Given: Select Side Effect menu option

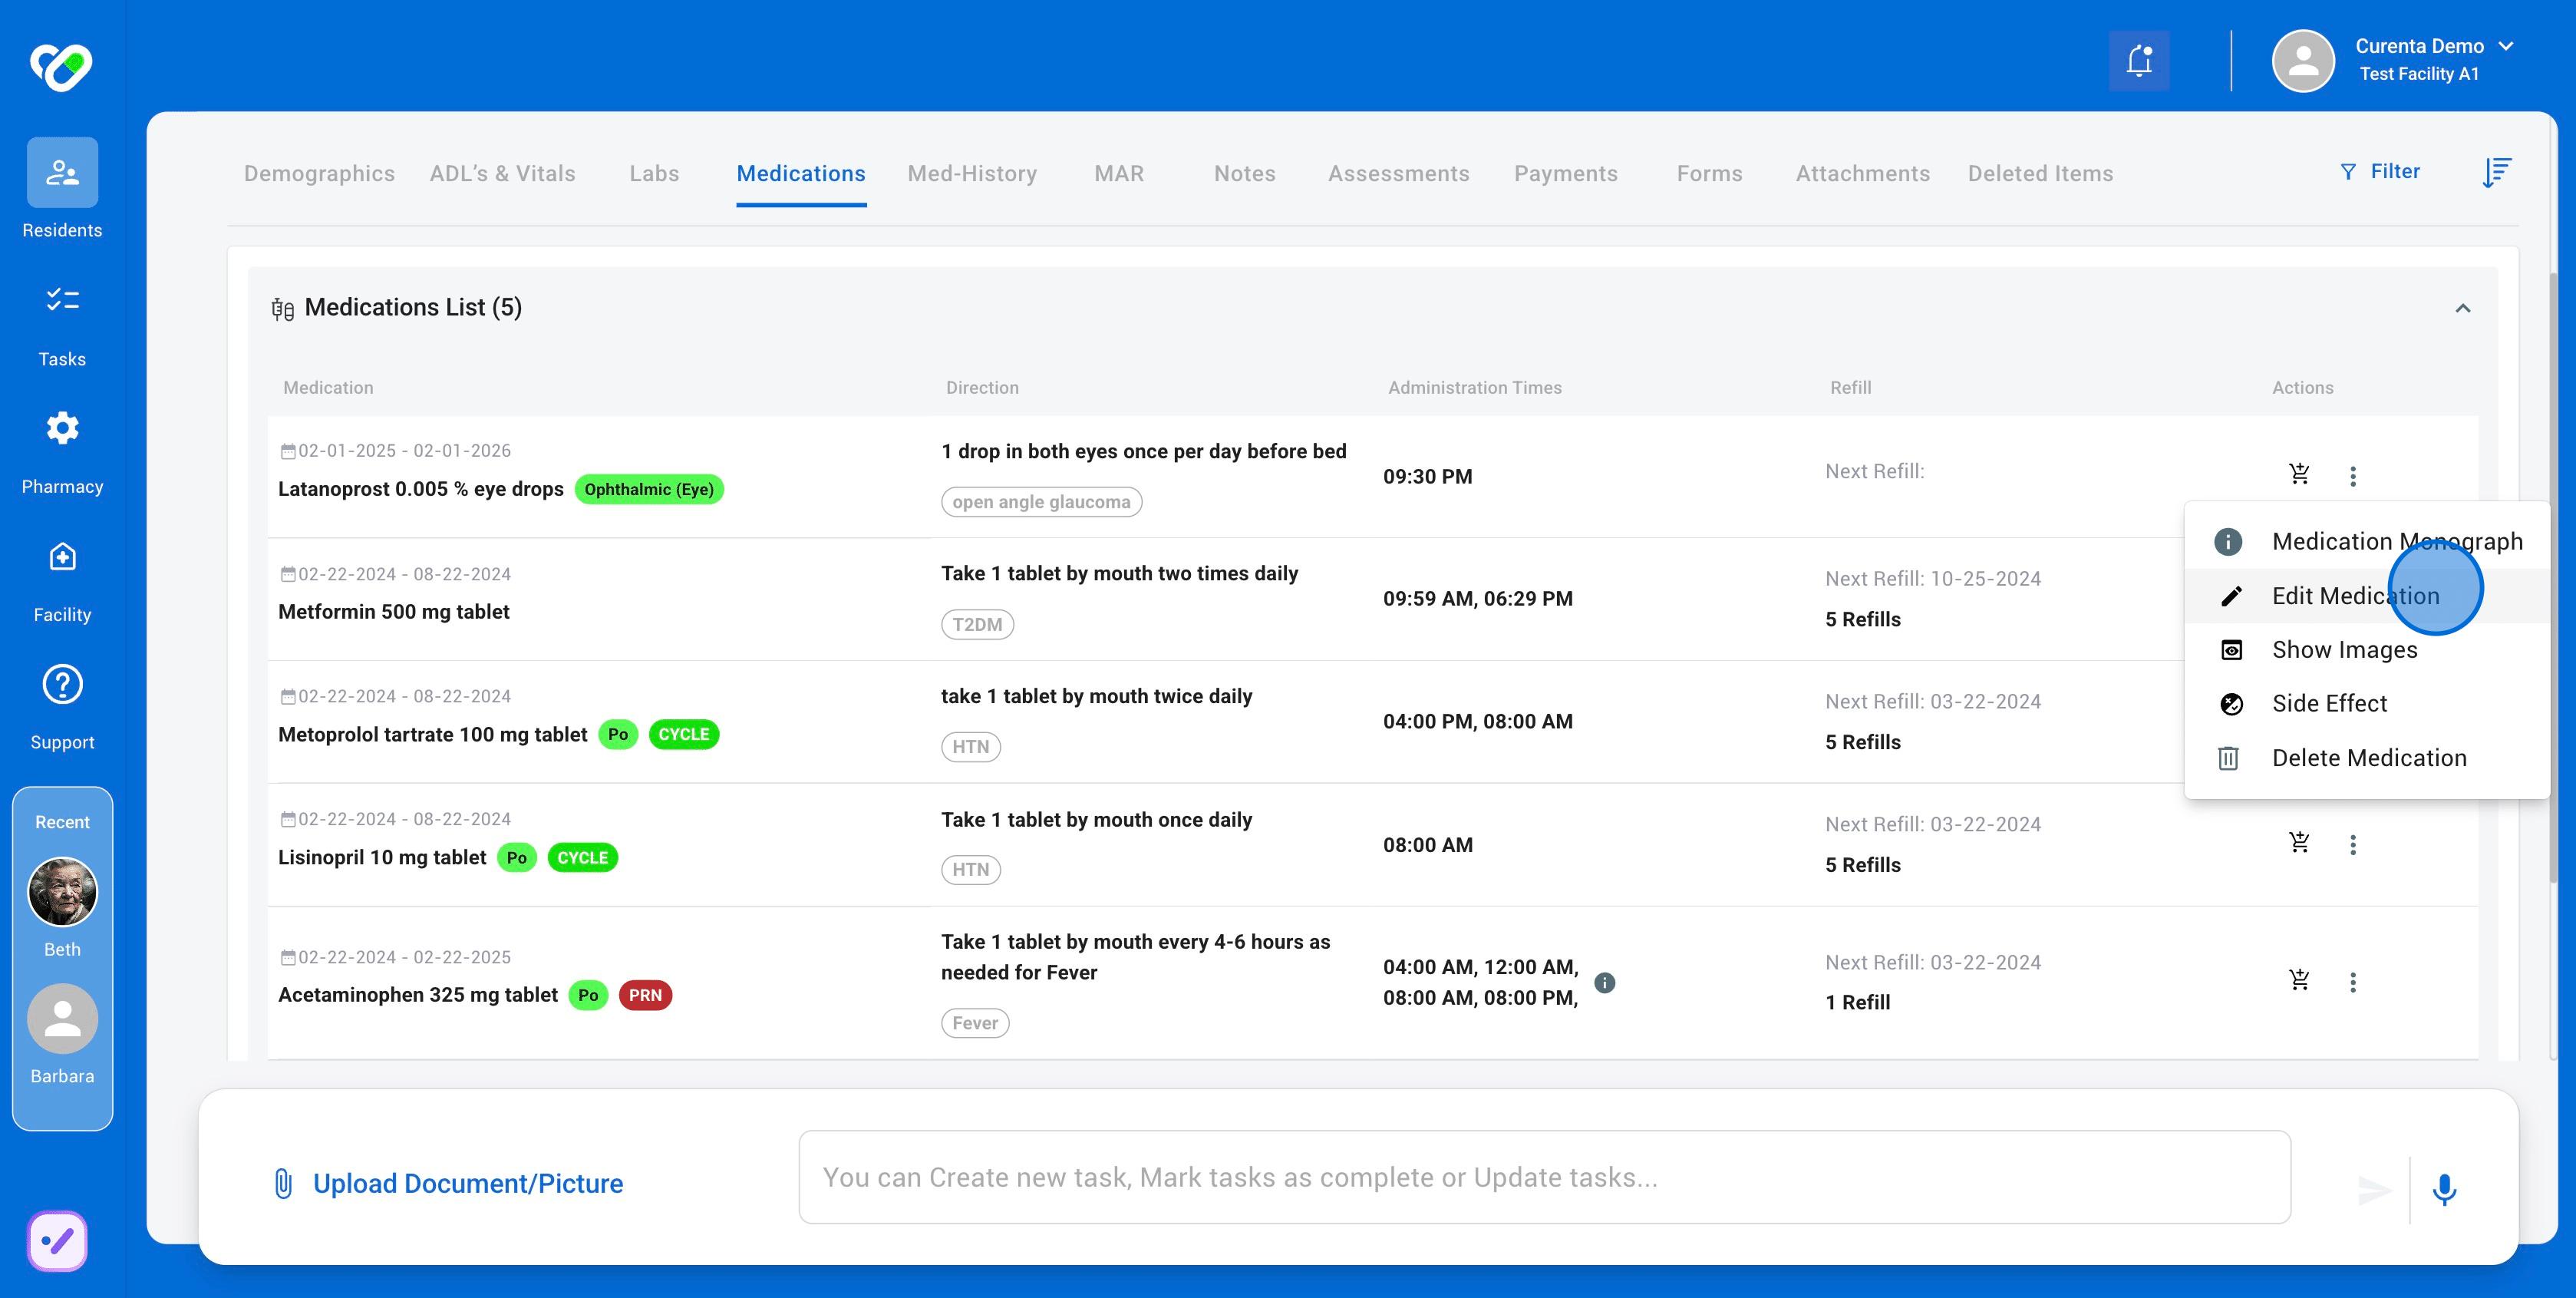Looking at the screenshot, I should click(2367, 704).
